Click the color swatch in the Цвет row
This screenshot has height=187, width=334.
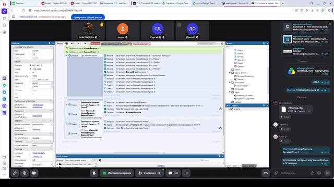(34, 79)
